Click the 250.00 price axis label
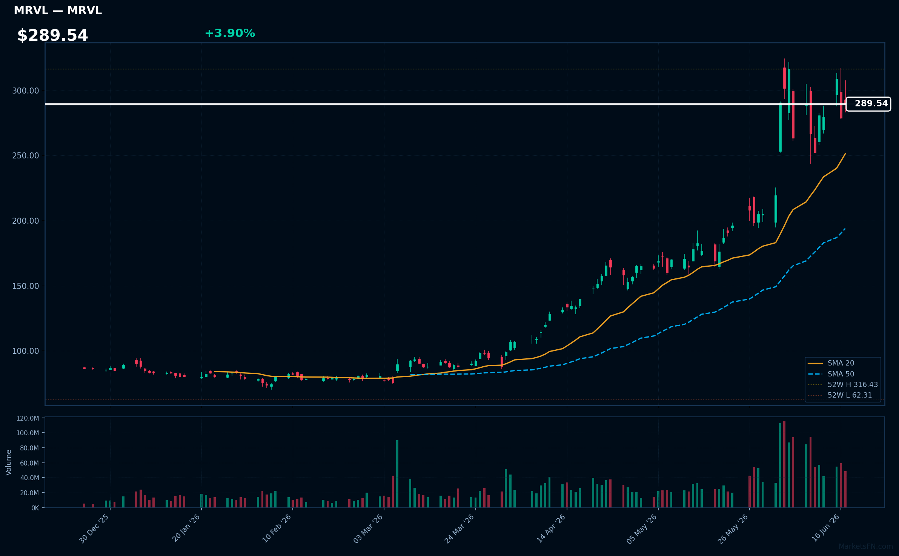This screenshot has height=556, width=899. pyautogui.click(x=26, y=156)
